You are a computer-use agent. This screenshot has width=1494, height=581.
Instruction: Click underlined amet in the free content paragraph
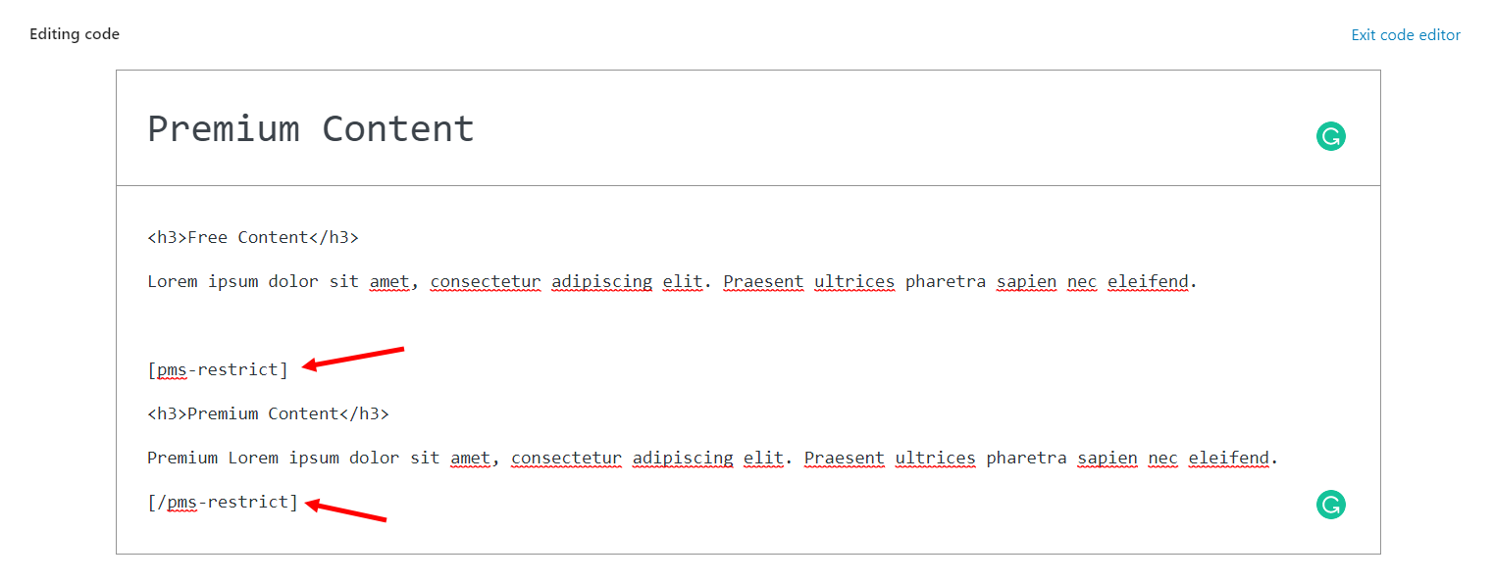tap(388, 281)
